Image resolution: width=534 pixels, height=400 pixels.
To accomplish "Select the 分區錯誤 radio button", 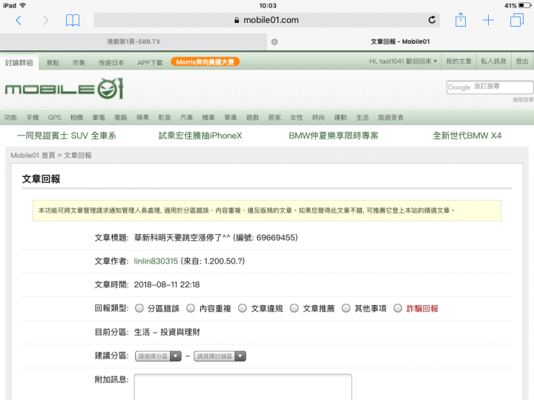I will point(139,308).
